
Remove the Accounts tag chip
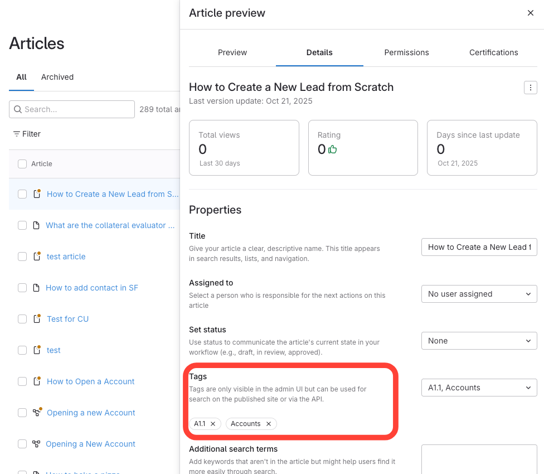pos(269,424)
